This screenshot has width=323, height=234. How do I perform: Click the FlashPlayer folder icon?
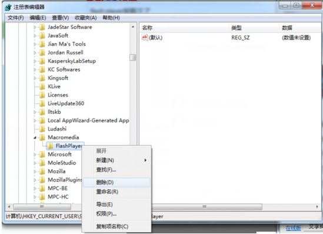coord(50,146)
